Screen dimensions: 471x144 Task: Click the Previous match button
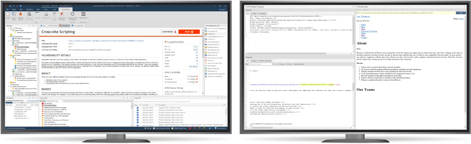pos(282,64)
